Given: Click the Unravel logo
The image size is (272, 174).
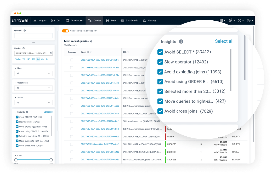Looking at the screenshot, I should click(x=20, y=20).
